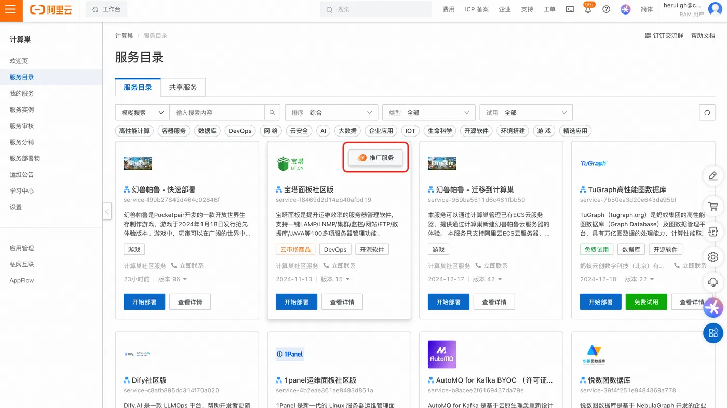Refresh the service list
727x408 pixels.
[x=707, y=113]
